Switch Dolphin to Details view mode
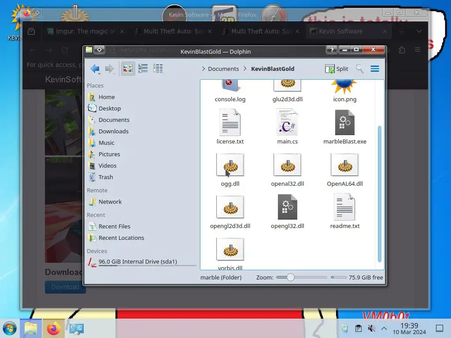Viewport: 451px width, 338px height. (x=158, y=68)
